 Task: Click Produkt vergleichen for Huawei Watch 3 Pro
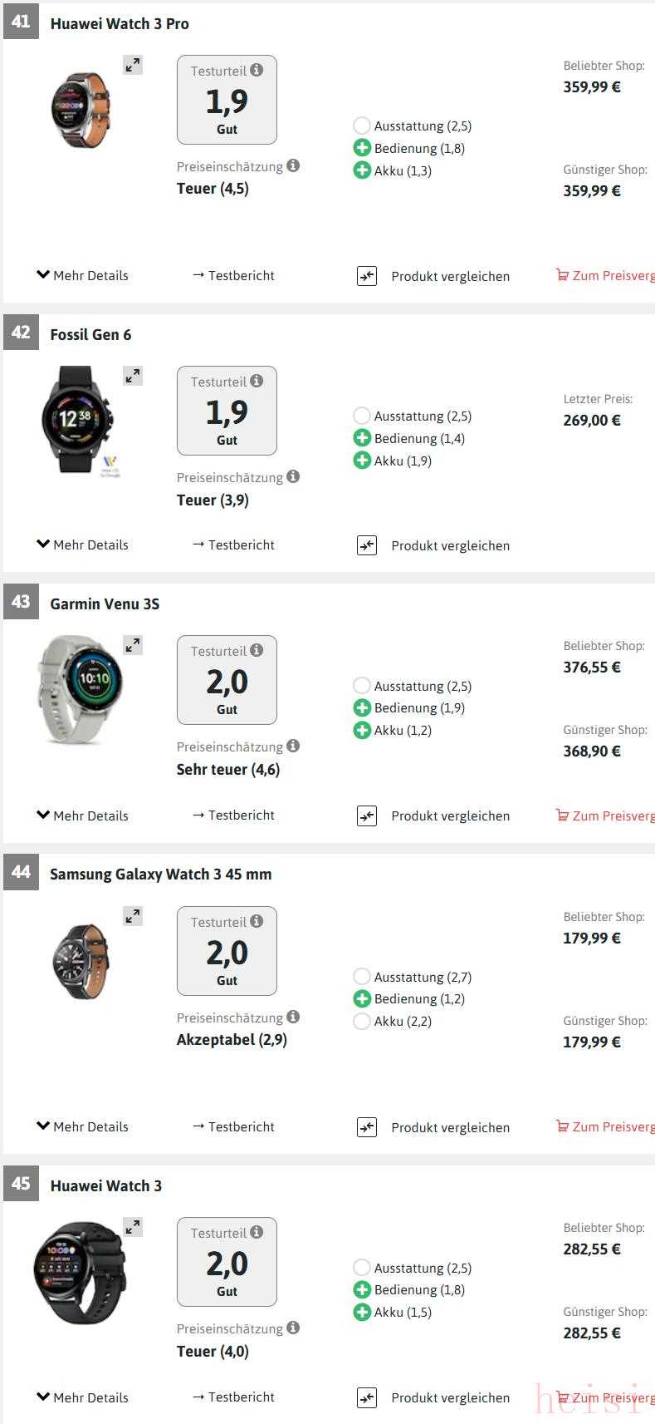coord(450,276)
